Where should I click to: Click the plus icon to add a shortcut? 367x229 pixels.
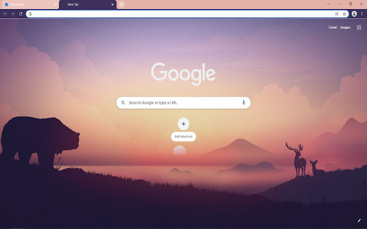point(183,124)
